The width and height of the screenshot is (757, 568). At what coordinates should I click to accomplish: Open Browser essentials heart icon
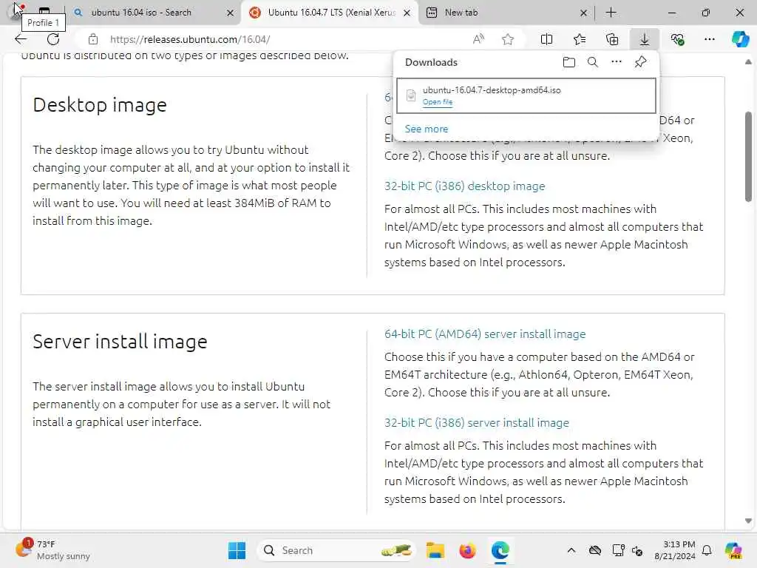point(677,39)
